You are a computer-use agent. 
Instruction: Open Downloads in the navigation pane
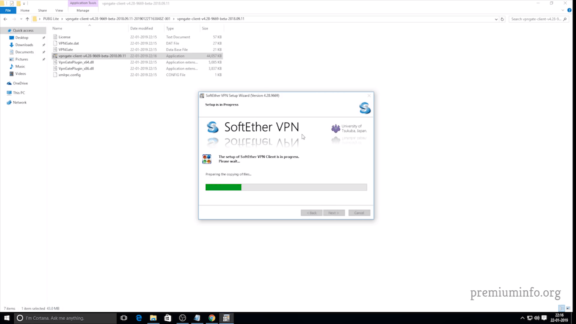[24, 45]
